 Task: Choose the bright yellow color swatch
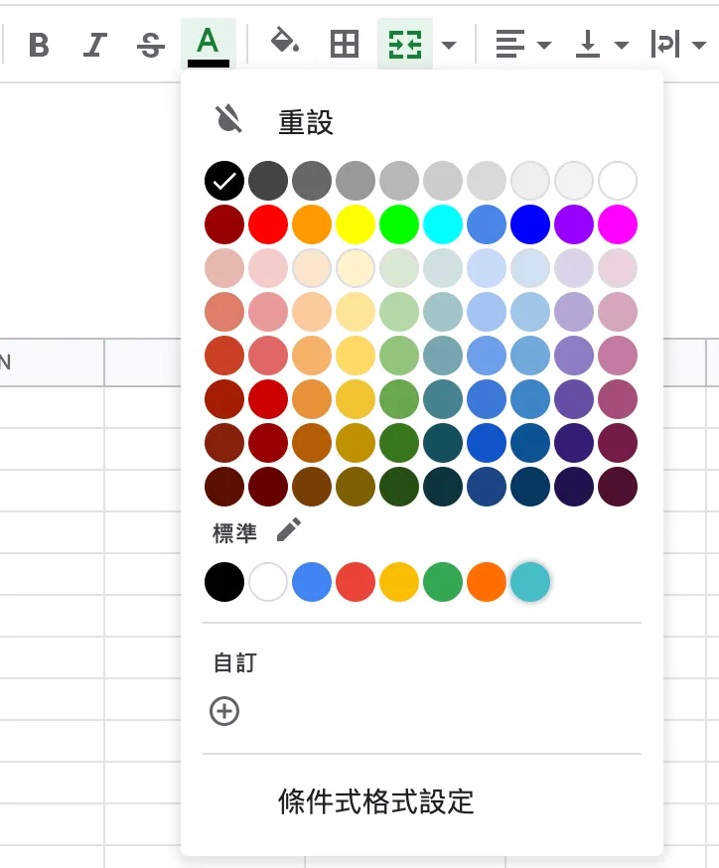coord(356,224)
